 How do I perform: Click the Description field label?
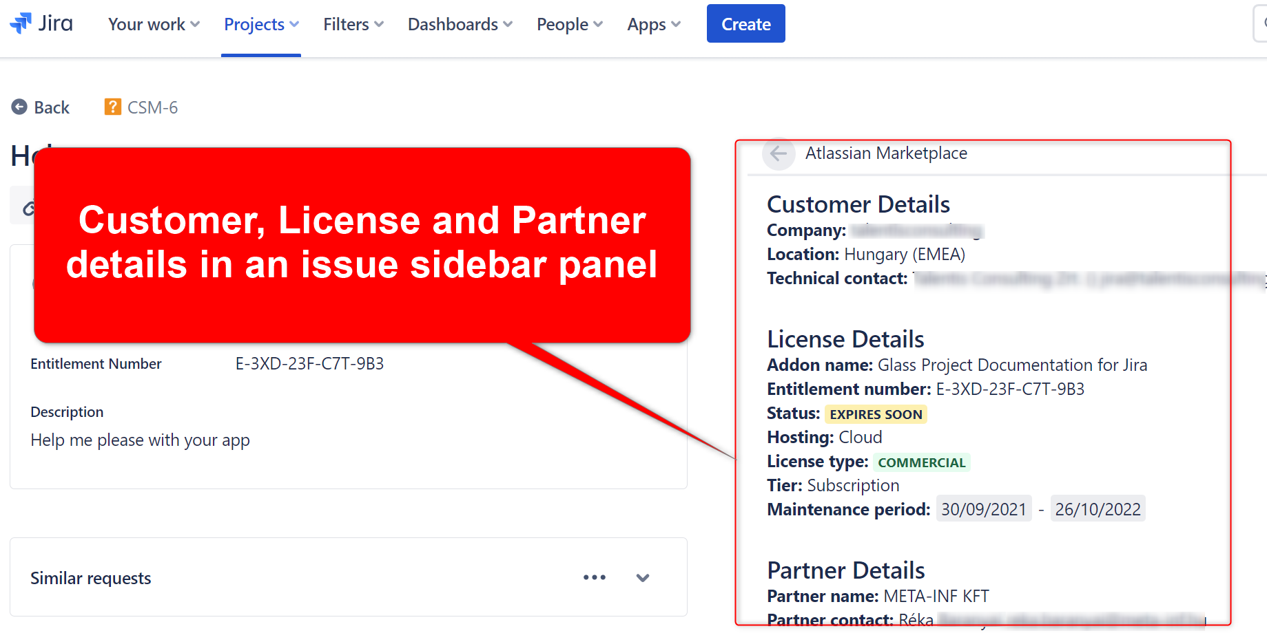click(67, 411)
